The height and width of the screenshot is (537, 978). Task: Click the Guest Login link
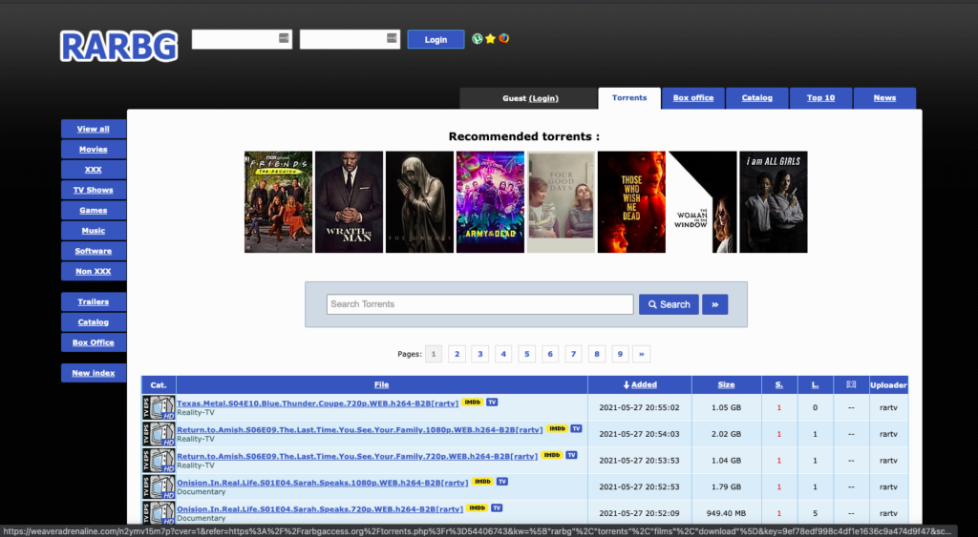point(543,98)
